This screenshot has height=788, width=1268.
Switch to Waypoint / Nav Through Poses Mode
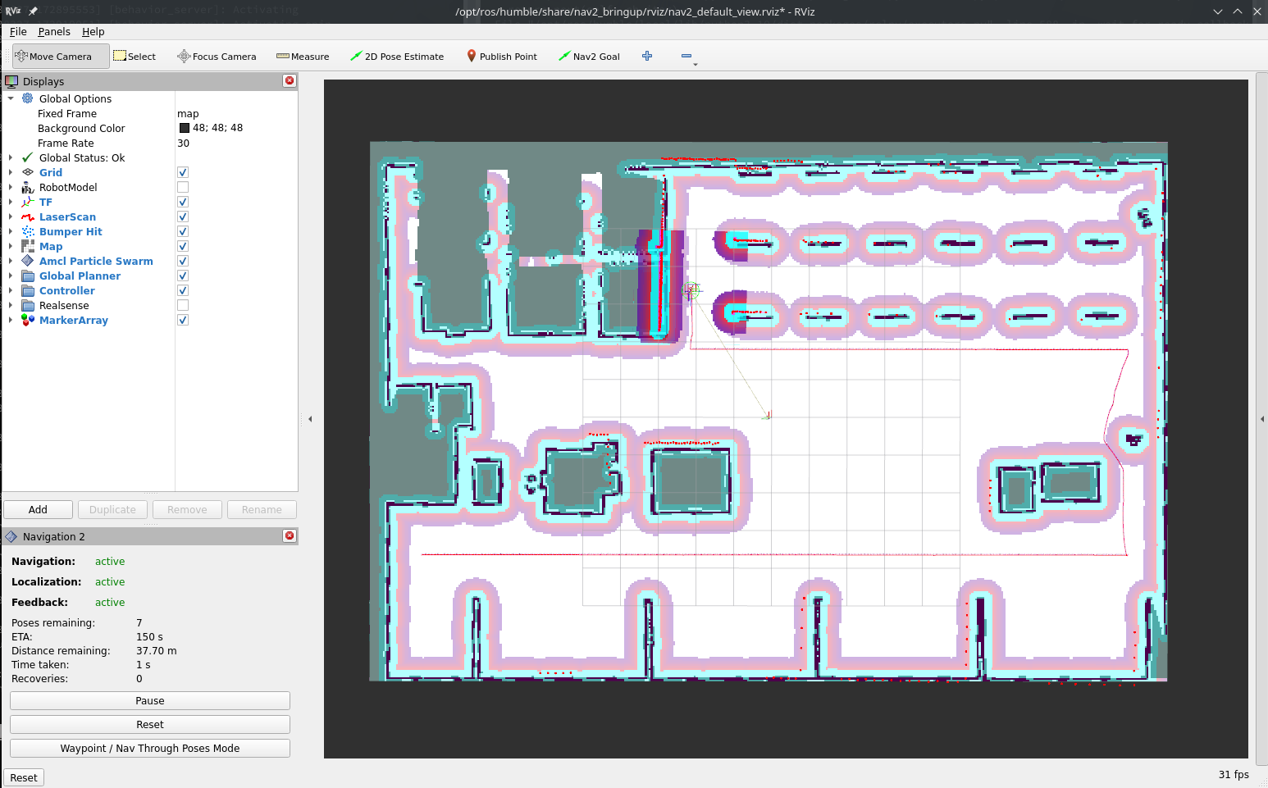pyautogui.click(x=150, y=749)
